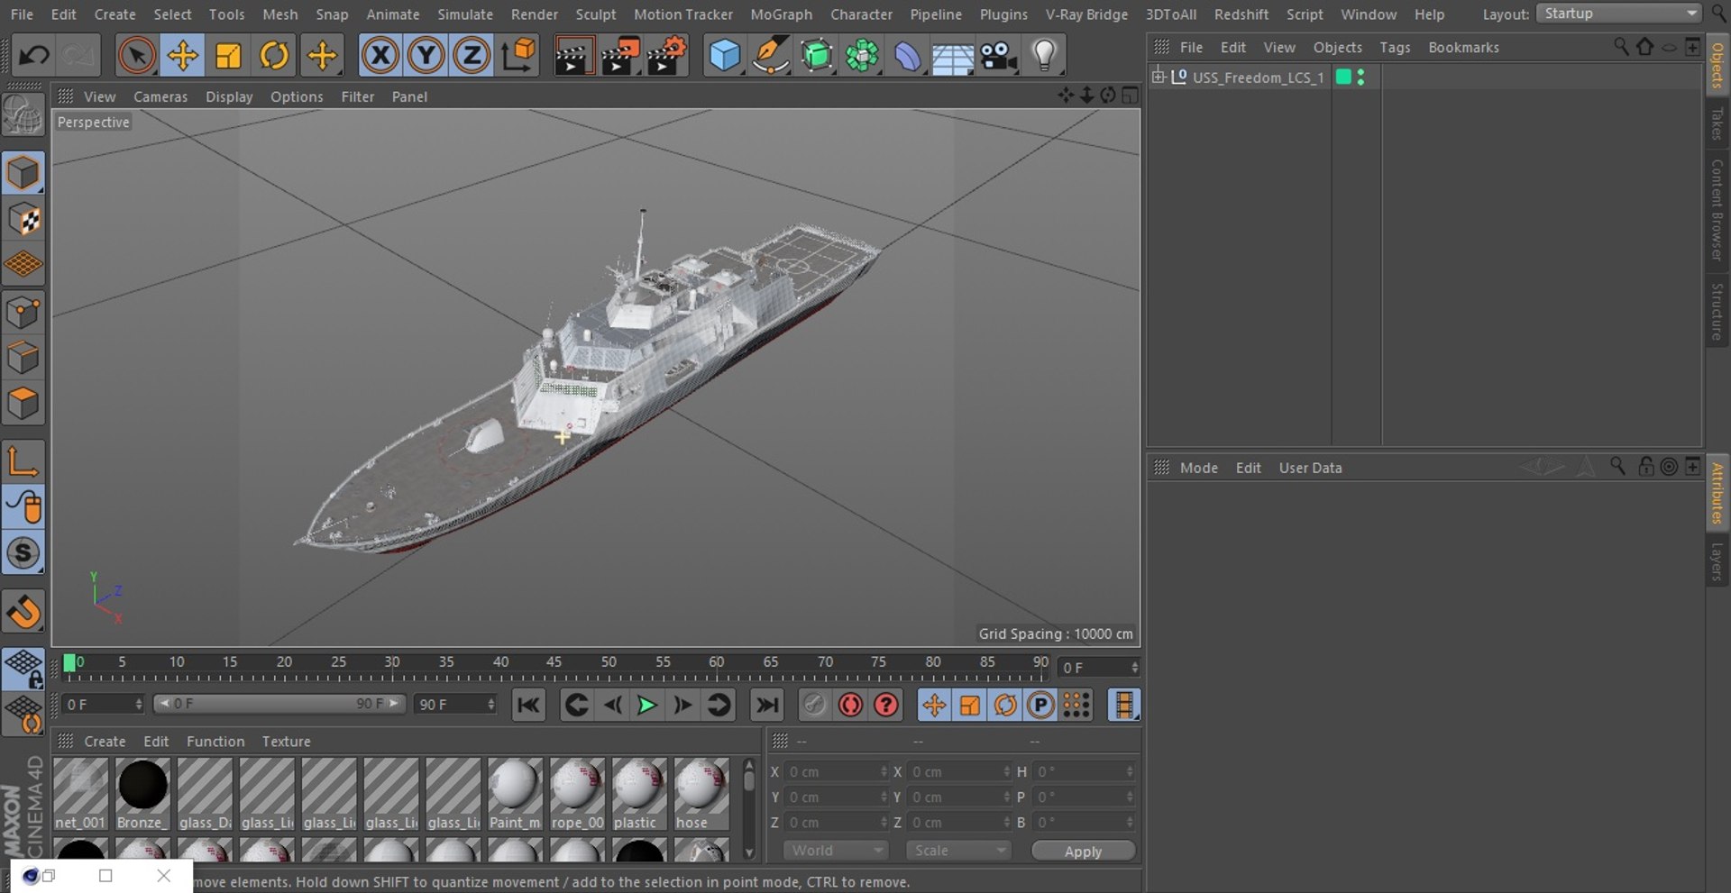The image size is (1731, 893).
Task: Toggle Y axis lock
Action: 426,56
